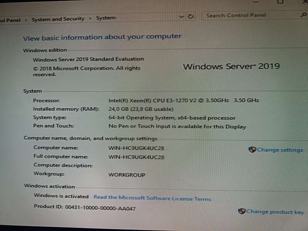Click the Windows Server 2019 logo text
Image resolution: width=308 pixels, height=231 pixels.
tap(231, 66)
